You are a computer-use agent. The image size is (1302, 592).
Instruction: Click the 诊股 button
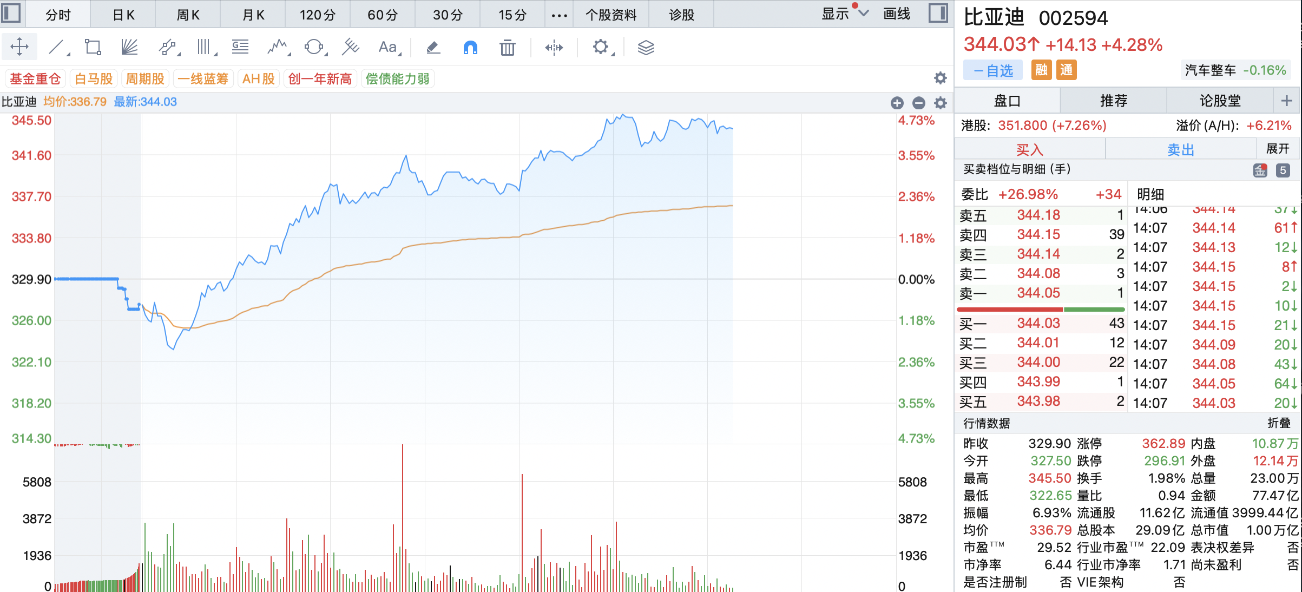click(681, 15)
